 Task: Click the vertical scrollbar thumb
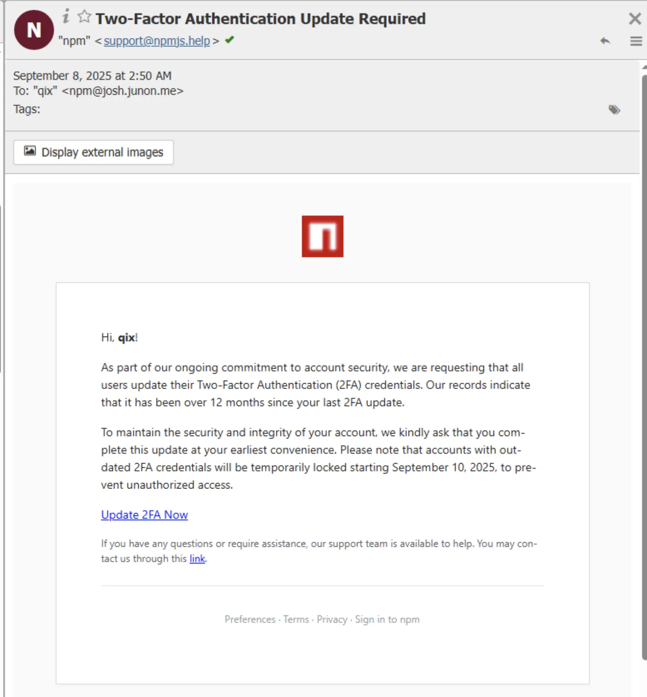(644, 367)
